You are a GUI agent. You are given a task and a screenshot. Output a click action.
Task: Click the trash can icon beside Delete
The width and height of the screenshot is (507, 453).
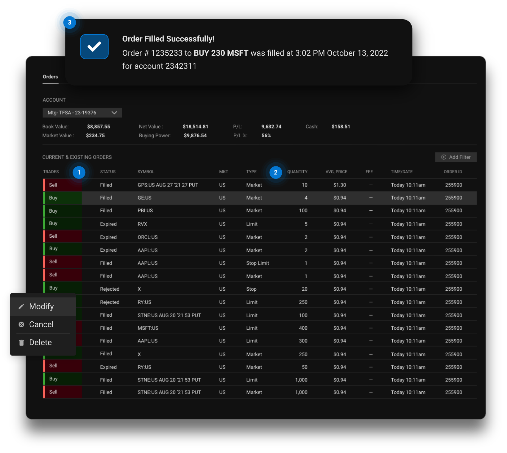pyautogui.click(x=21, y=342)
